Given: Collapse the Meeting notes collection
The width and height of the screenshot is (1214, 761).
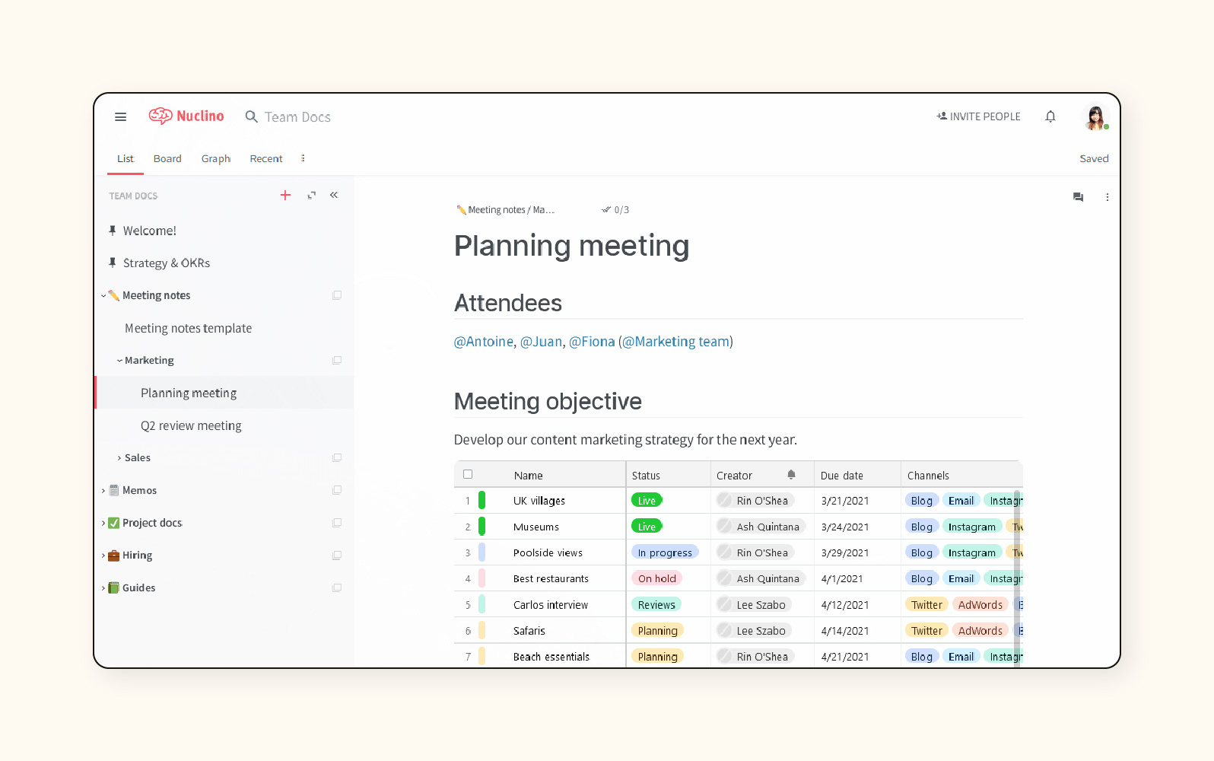Looking at the screenshot, I should [x=103, y=295].
